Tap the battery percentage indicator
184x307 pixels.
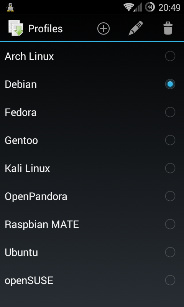coord(150,7)
